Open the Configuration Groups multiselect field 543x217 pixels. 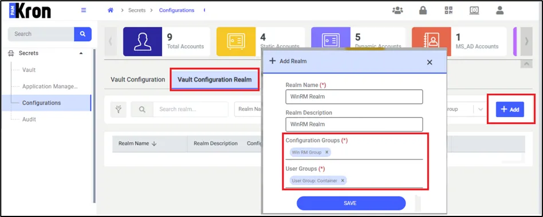(354, 152)
